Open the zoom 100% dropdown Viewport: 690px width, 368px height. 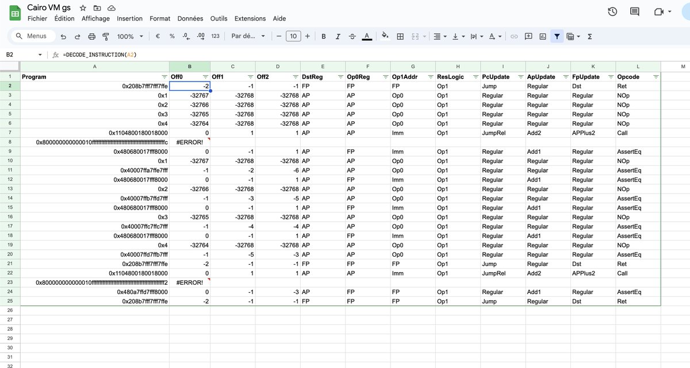point(130,36)
